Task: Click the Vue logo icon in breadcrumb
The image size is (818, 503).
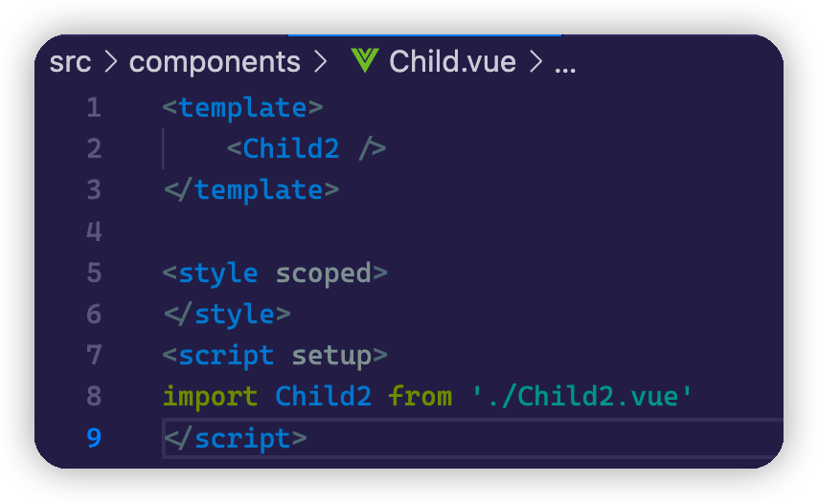Action: (x=365, y=62)
